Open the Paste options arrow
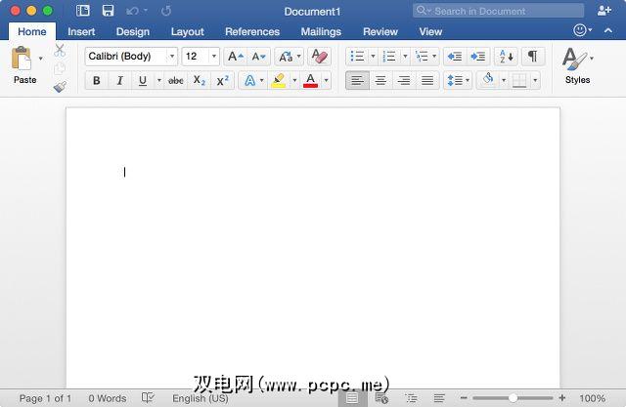626x407 pixels. pyautogui.click(x=40, y=59)
